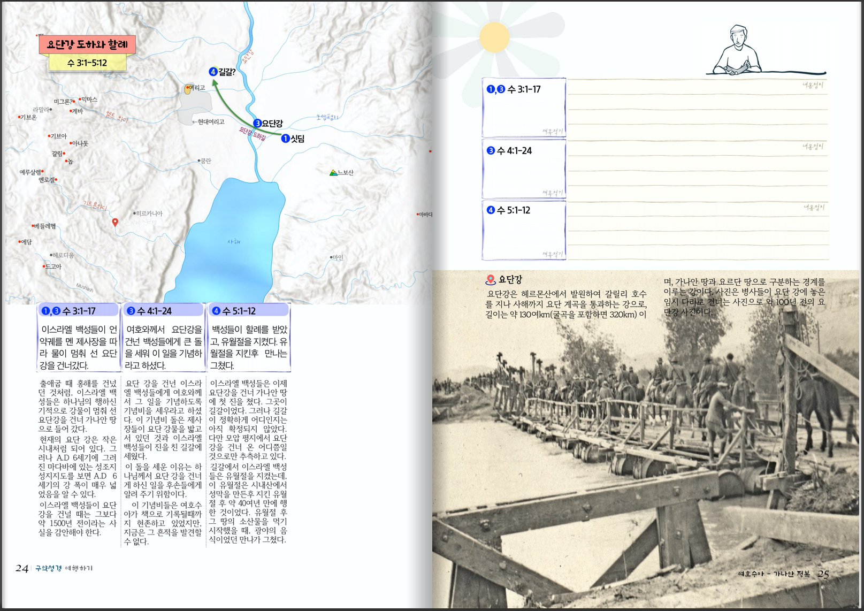Click paragraph starting 이스라엘 백성들은 이제 요단강을
The image size is (864, 611).
248,419
